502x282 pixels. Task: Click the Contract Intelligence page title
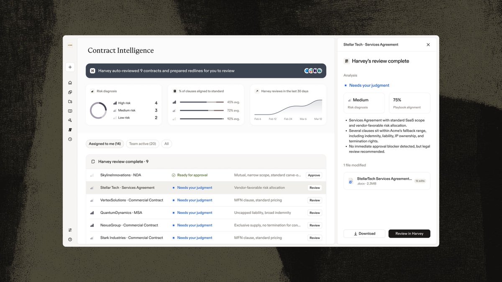(121, 51)
